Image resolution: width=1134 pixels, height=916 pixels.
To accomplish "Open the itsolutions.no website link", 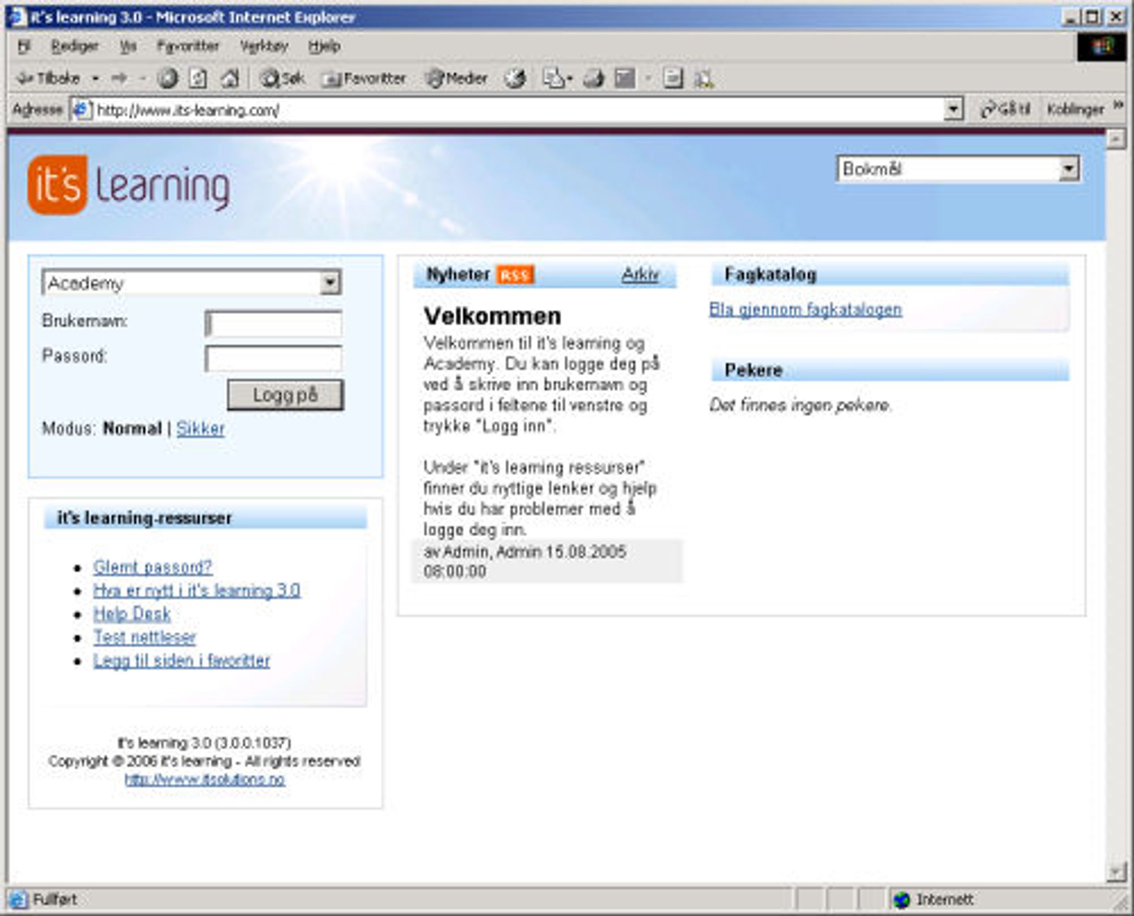I will point(205,779).
